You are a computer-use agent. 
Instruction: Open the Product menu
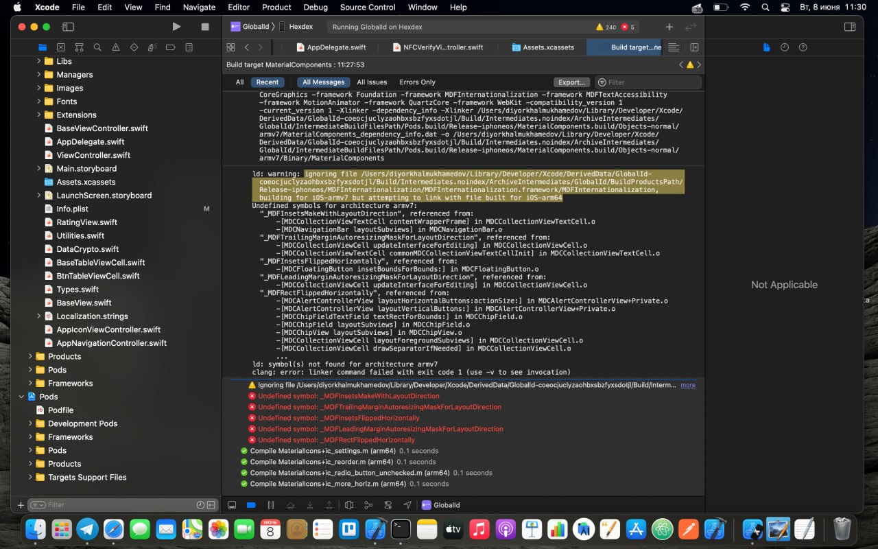pos(276,8)
